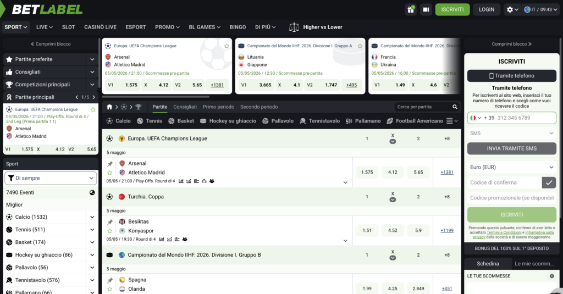Open the Termini e Condizioni link
Screen dimensions: 563x294
pos(504,232)
